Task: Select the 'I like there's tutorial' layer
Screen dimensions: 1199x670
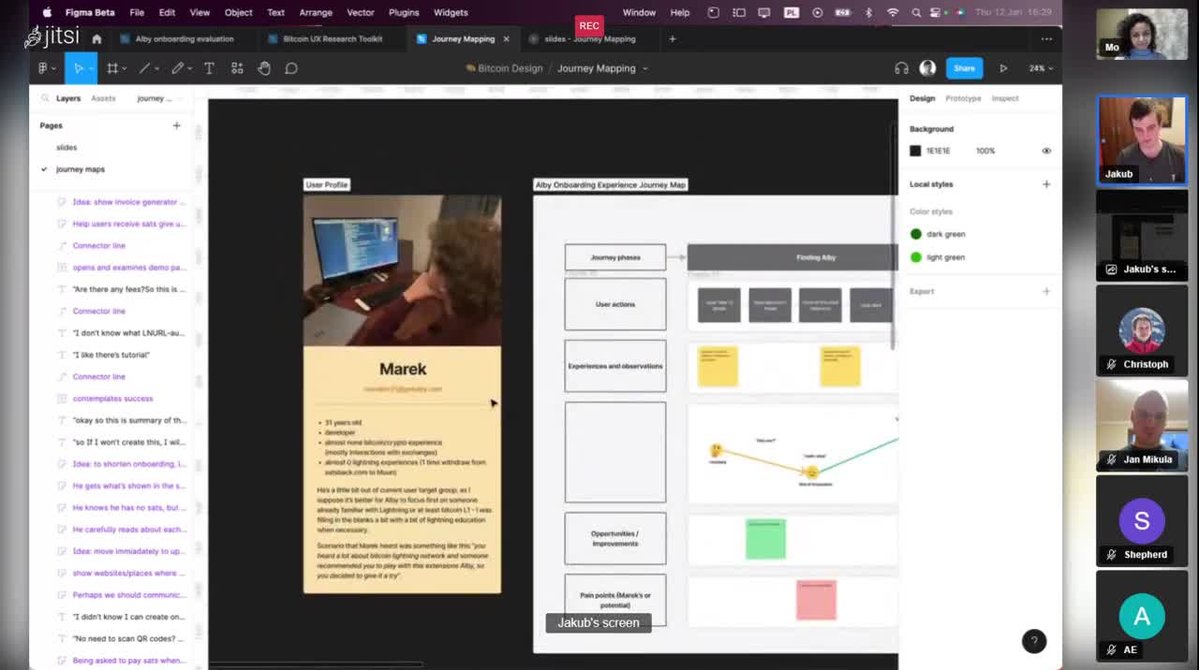Action: [x=111, y=355]
